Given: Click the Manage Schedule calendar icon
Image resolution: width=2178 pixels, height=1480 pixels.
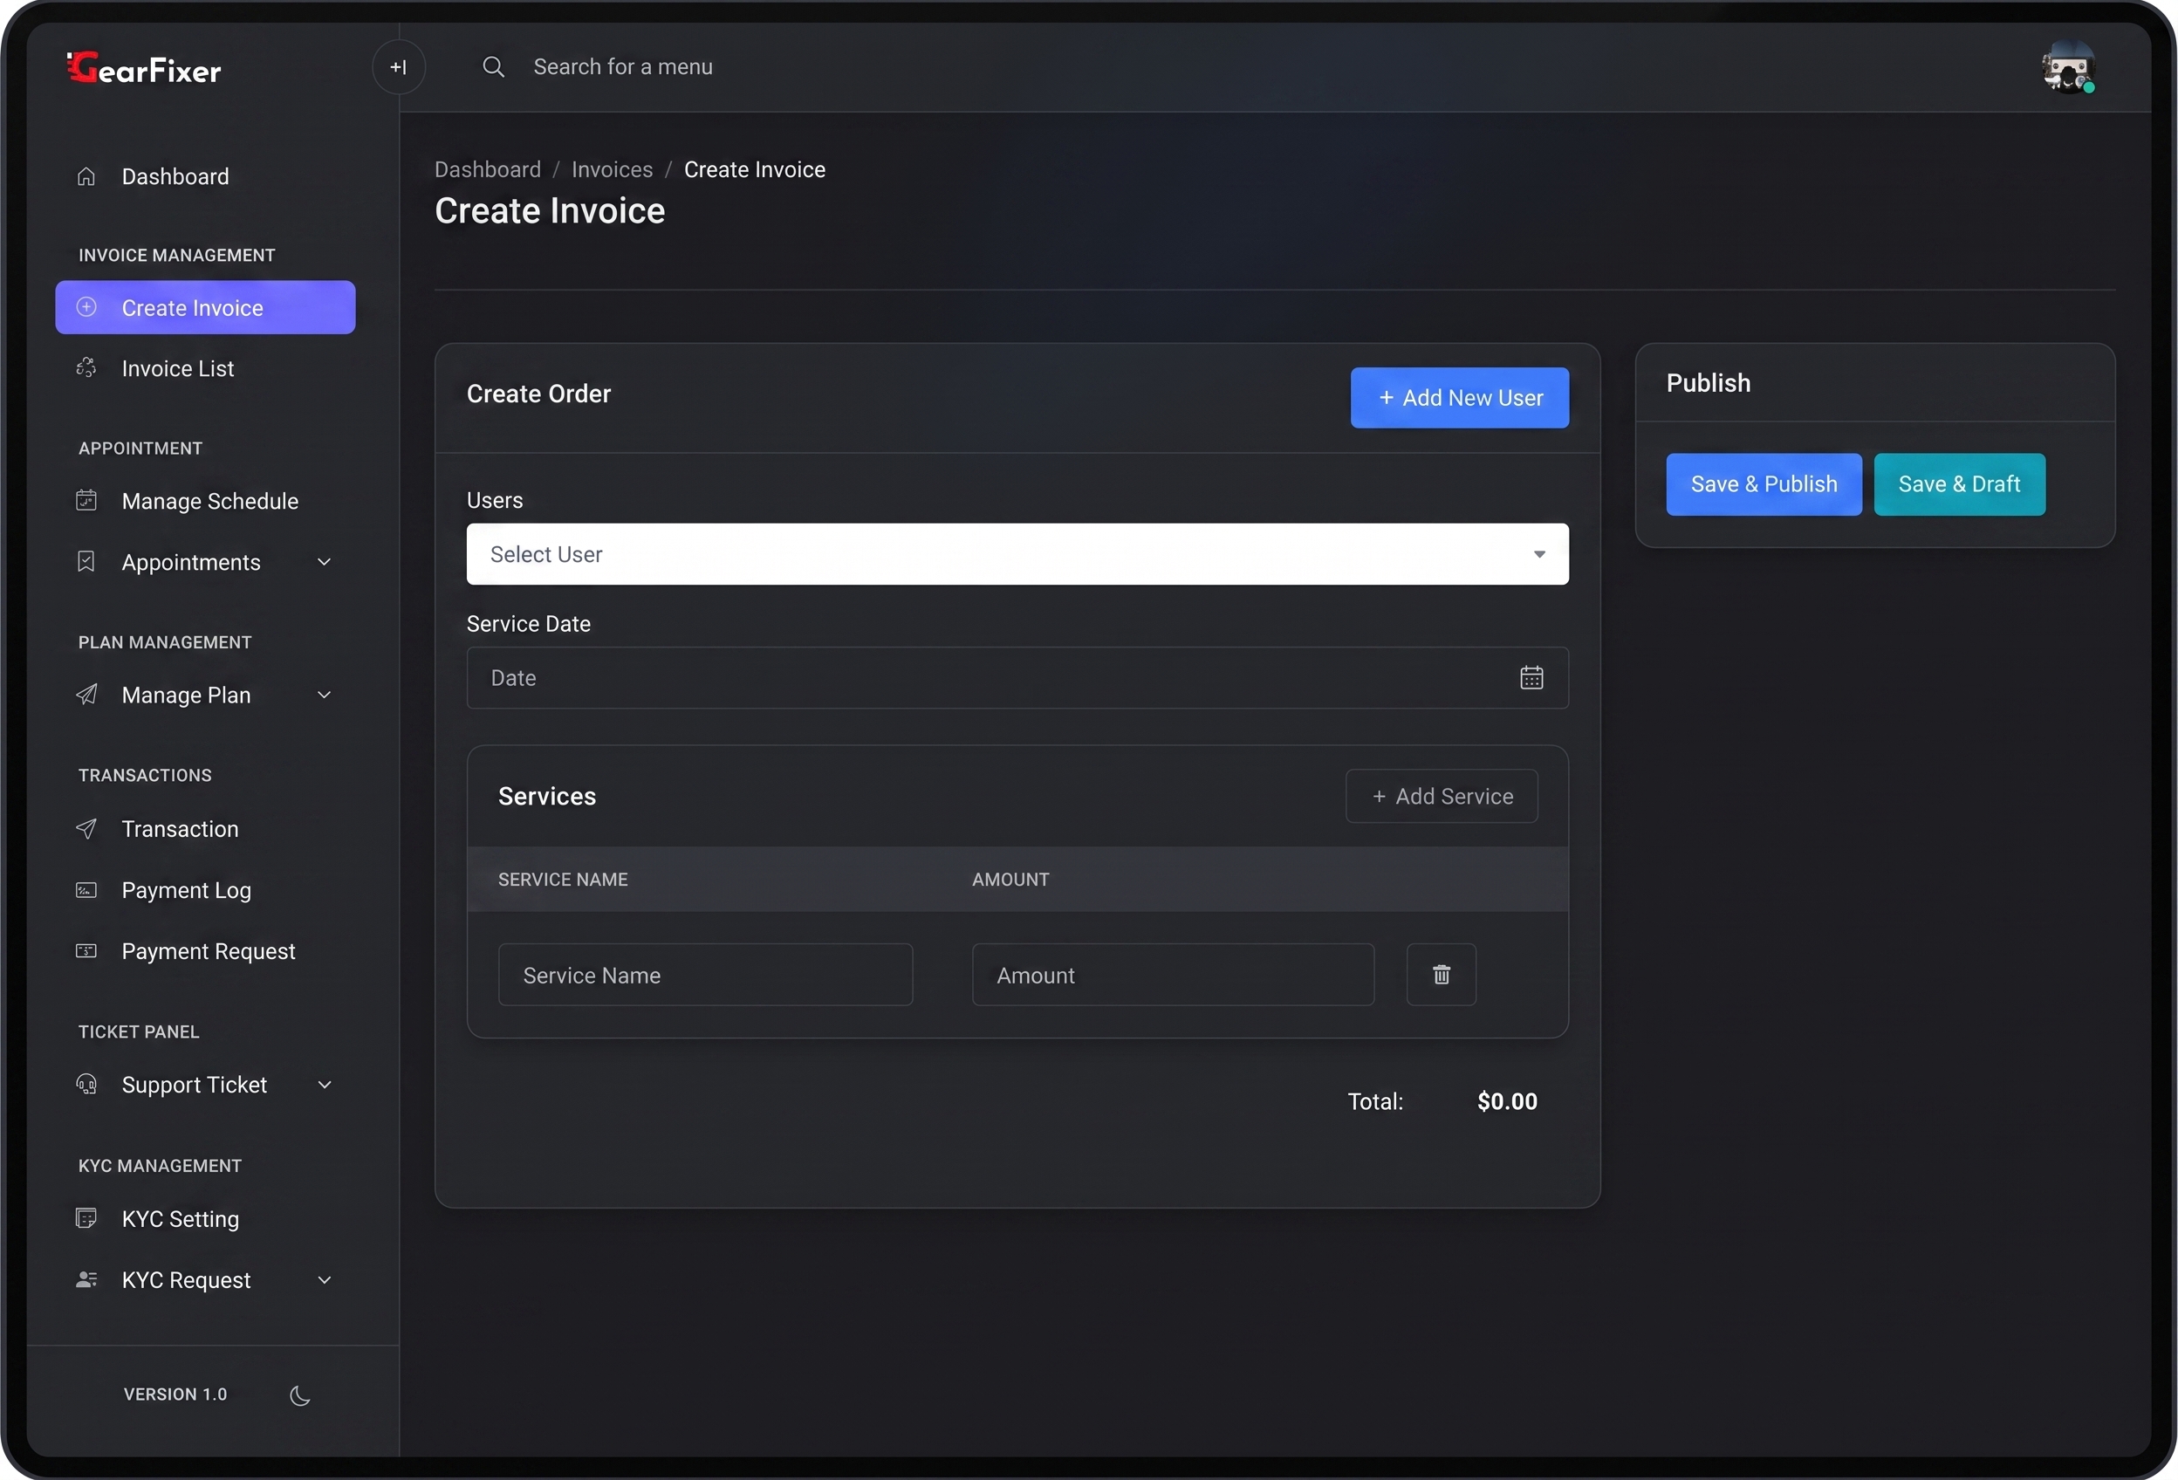Looking at the screenshot, I should tap(86, 501).
